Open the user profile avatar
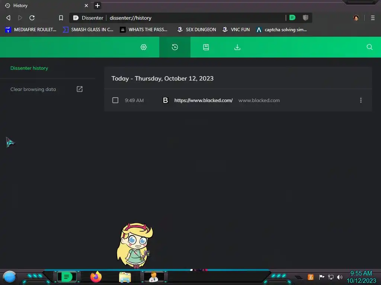Viewport: 381px width, 285px height. pos(356,18)
